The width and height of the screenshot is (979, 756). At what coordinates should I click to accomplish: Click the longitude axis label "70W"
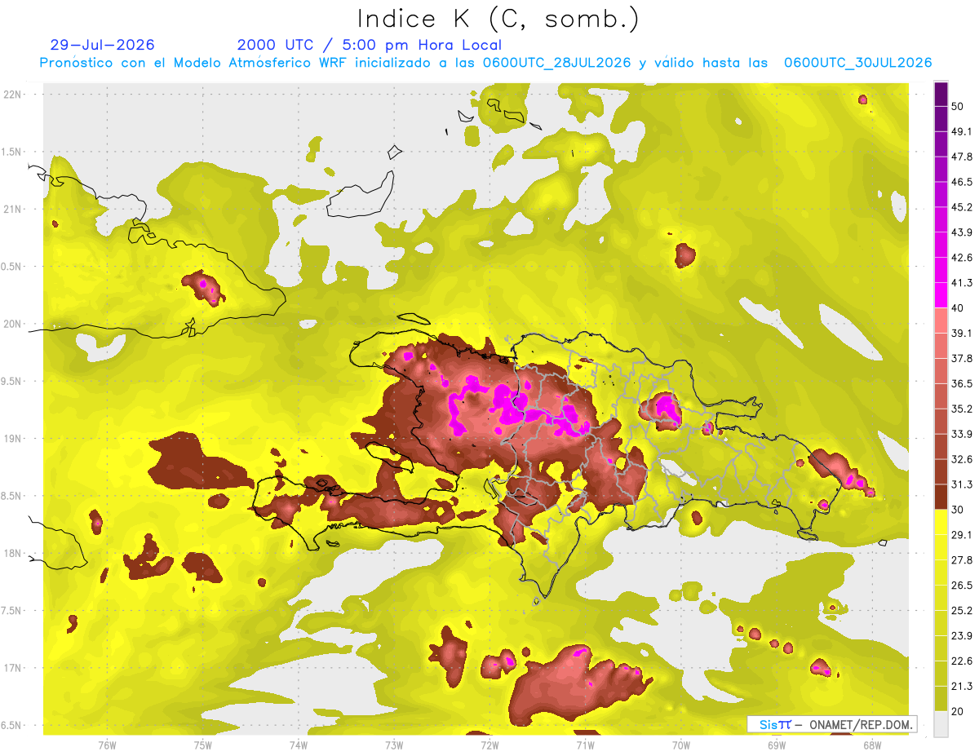[x=681, y=745]
